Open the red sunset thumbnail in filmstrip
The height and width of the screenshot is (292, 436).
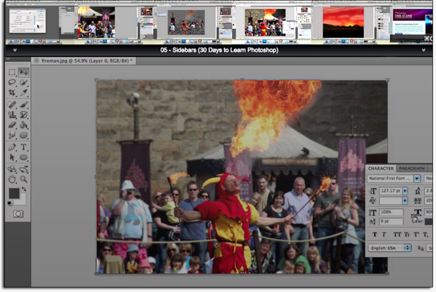tap(351, 23)
